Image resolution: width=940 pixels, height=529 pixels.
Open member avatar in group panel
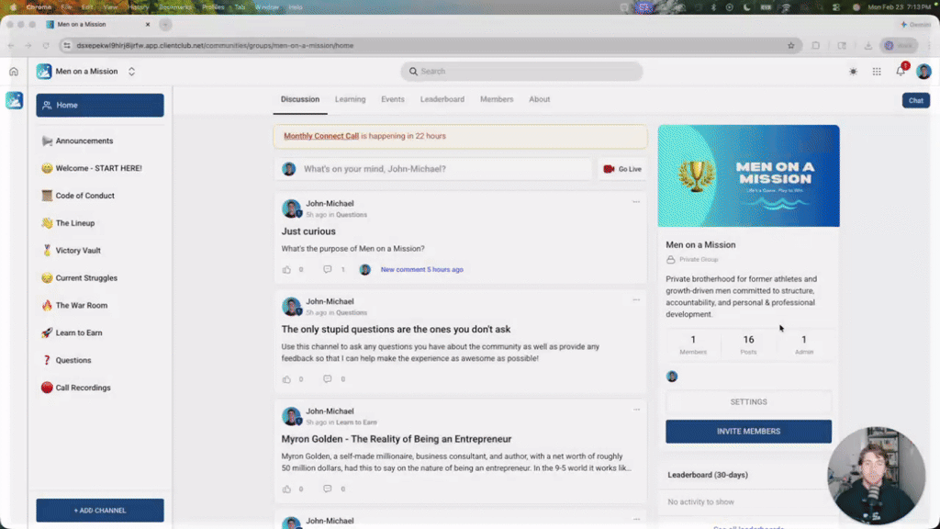671,377
